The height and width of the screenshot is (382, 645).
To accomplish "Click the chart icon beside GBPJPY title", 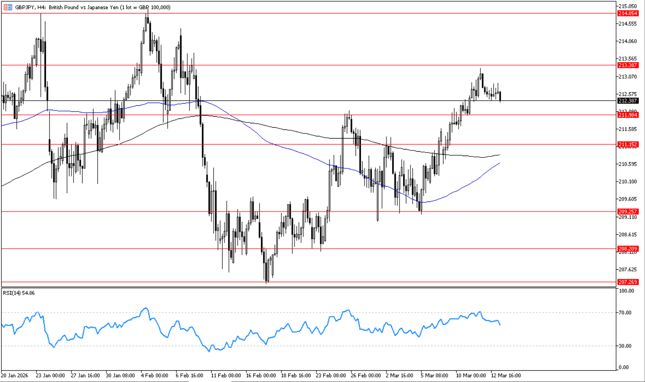I will 8,7.
